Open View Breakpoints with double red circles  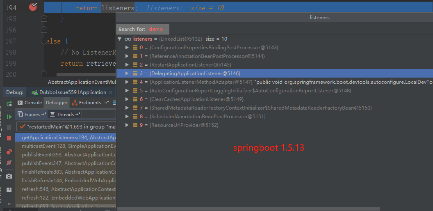point(9,151)
